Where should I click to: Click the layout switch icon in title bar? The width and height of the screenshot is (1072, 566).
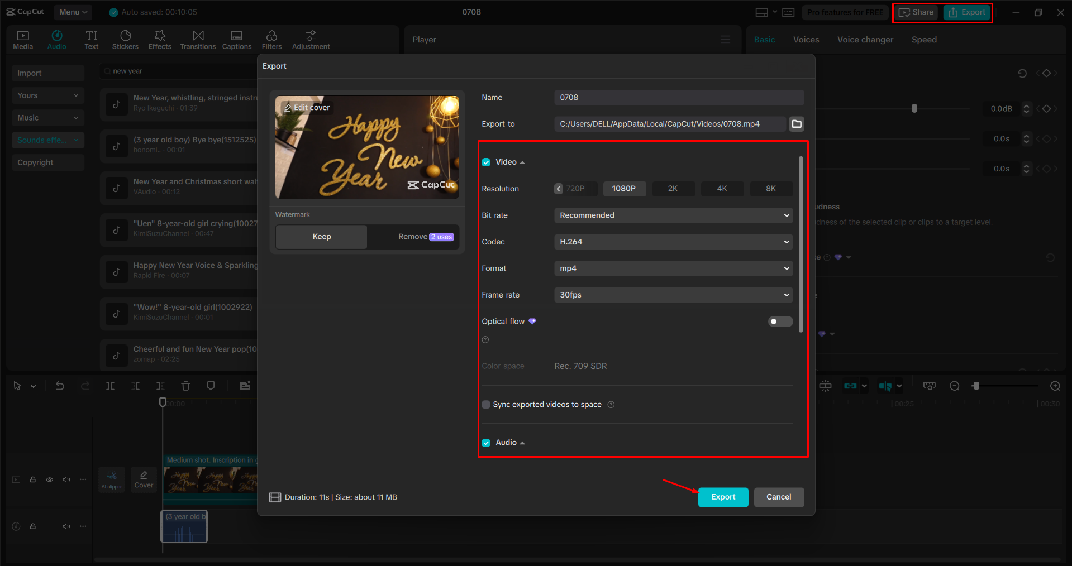(762, 12)
